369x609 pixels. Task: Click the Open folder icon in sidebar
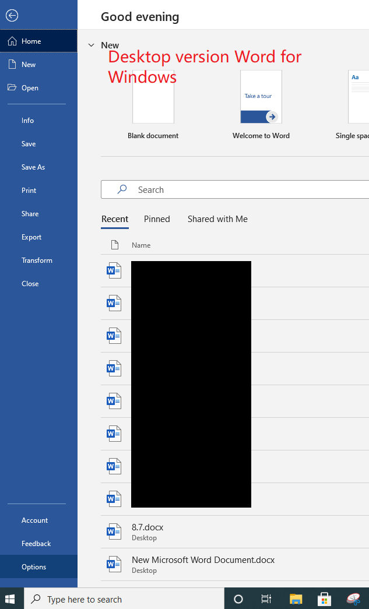click(x=12, y=87)
